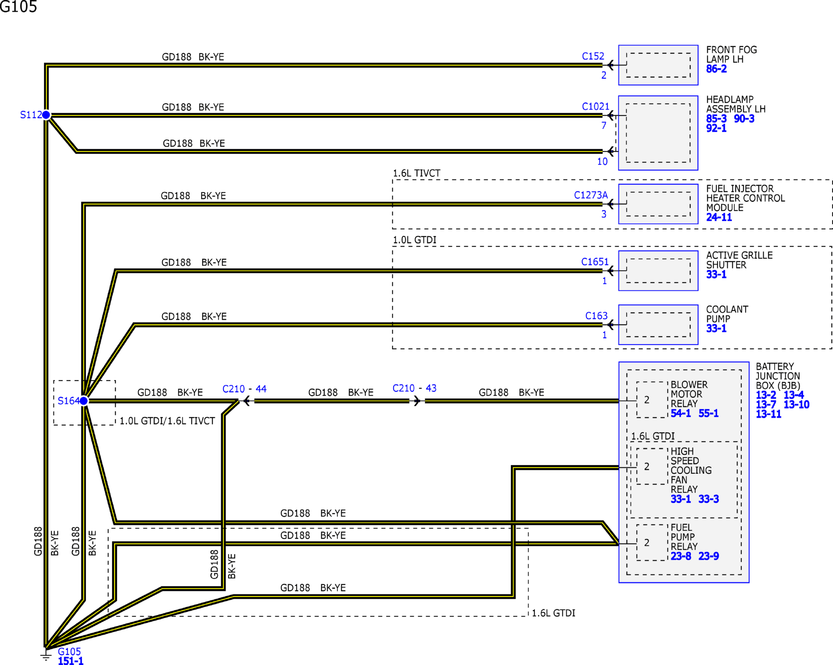Open the 33-3 cooling fan relay link
The width and height of the screenshot is (833, 665).
pos(709,499)
